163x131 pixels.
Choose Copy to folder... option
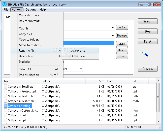coord(37,40)
